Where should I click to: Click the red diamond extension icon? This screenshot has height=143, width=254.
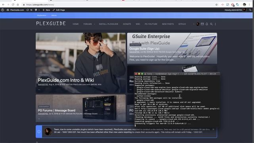[x=223, y=5]
